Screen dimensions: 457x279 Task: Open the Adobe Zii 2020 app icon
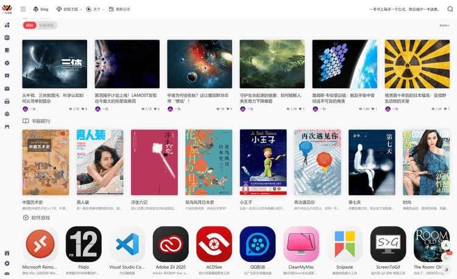(171, 244)
